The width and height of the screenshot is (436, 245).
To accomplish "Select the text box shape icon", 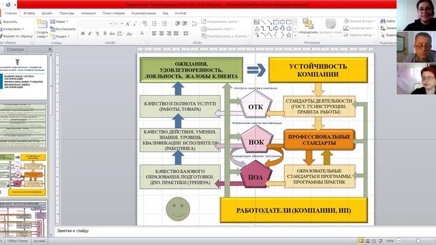I will click(257, 22).
